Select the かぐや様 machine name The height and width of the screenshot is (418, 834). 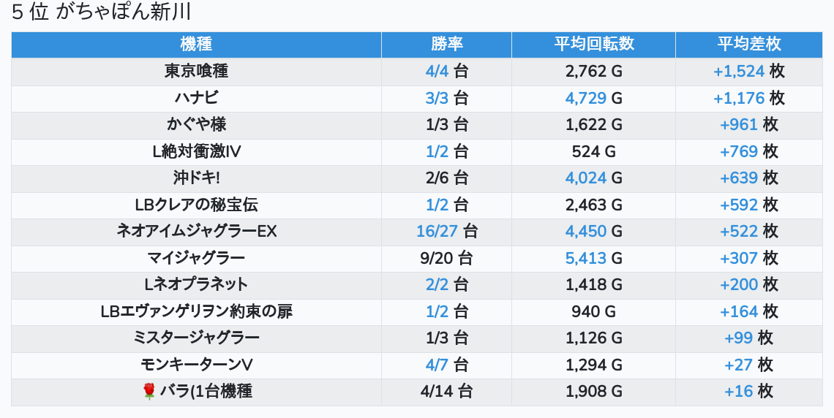[x=196, y=125]
